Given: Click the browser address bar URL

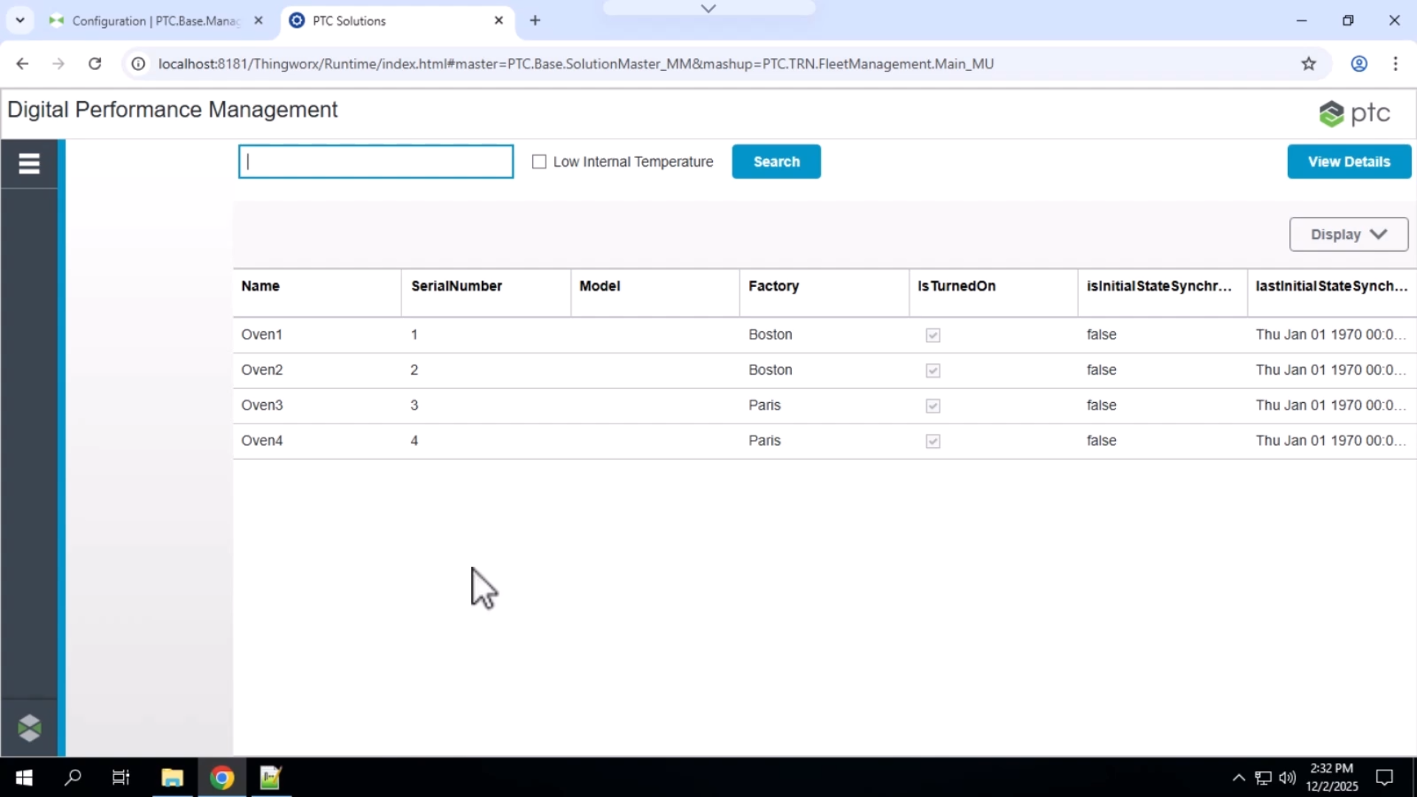Looking at the screenshot, I should click(x=576, y=63).
